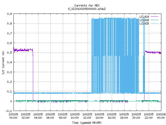Click the 100205 20:00 x-axis tick label
The height and width of the screenshot is (125, 166).
(136, 116)
